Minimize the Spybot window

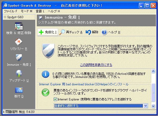[141, 5]
